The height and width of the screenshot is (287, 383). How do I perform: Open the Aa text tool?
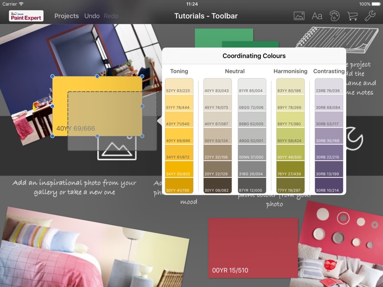[317, 16]
